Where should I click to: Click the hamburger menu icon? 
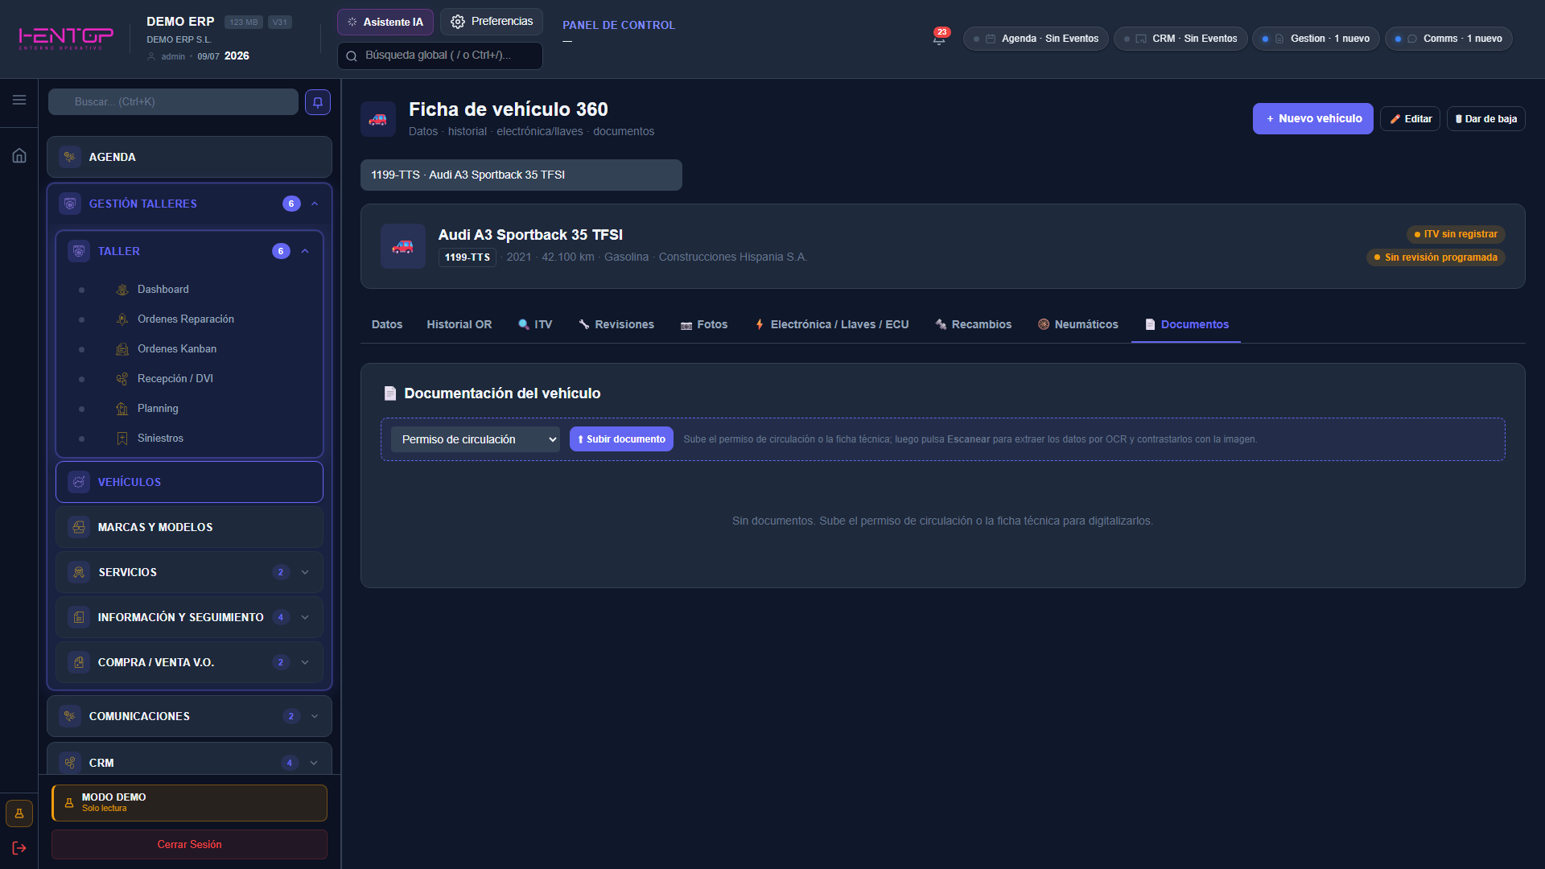pos(19,100)
